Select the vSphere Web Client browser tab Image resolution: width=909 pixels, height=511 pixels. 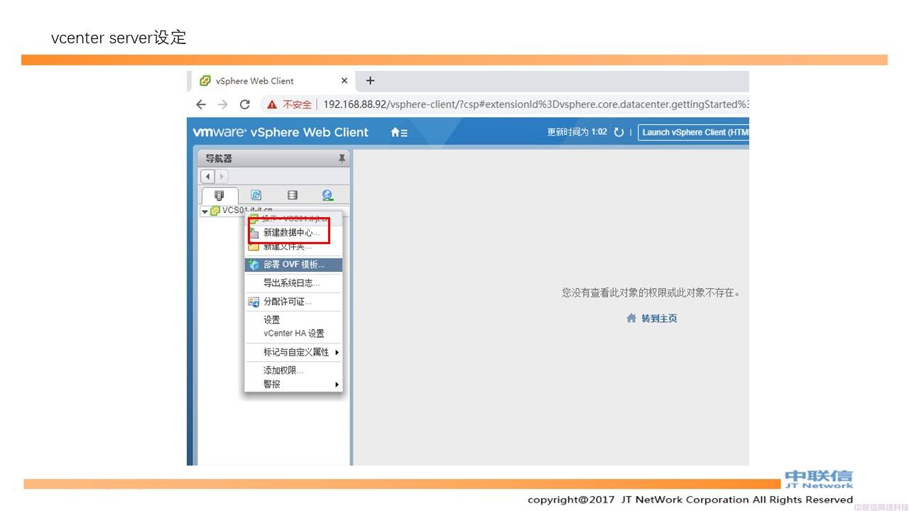coord(273,81)
